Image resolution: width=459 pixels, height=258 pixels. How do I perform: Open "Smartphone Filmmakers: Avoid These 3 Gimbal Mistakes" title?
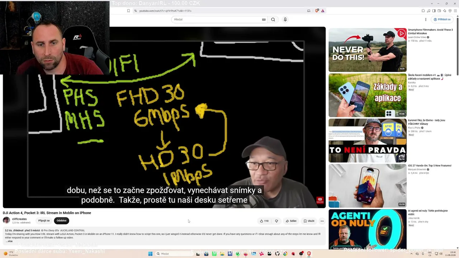pyautogui.click(x=430, y=32)
